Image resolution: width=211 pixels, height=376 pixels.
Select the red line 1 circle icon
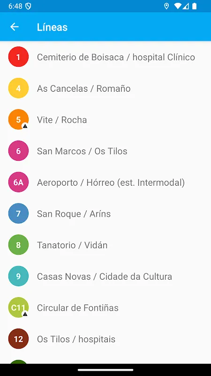point(18,57)
